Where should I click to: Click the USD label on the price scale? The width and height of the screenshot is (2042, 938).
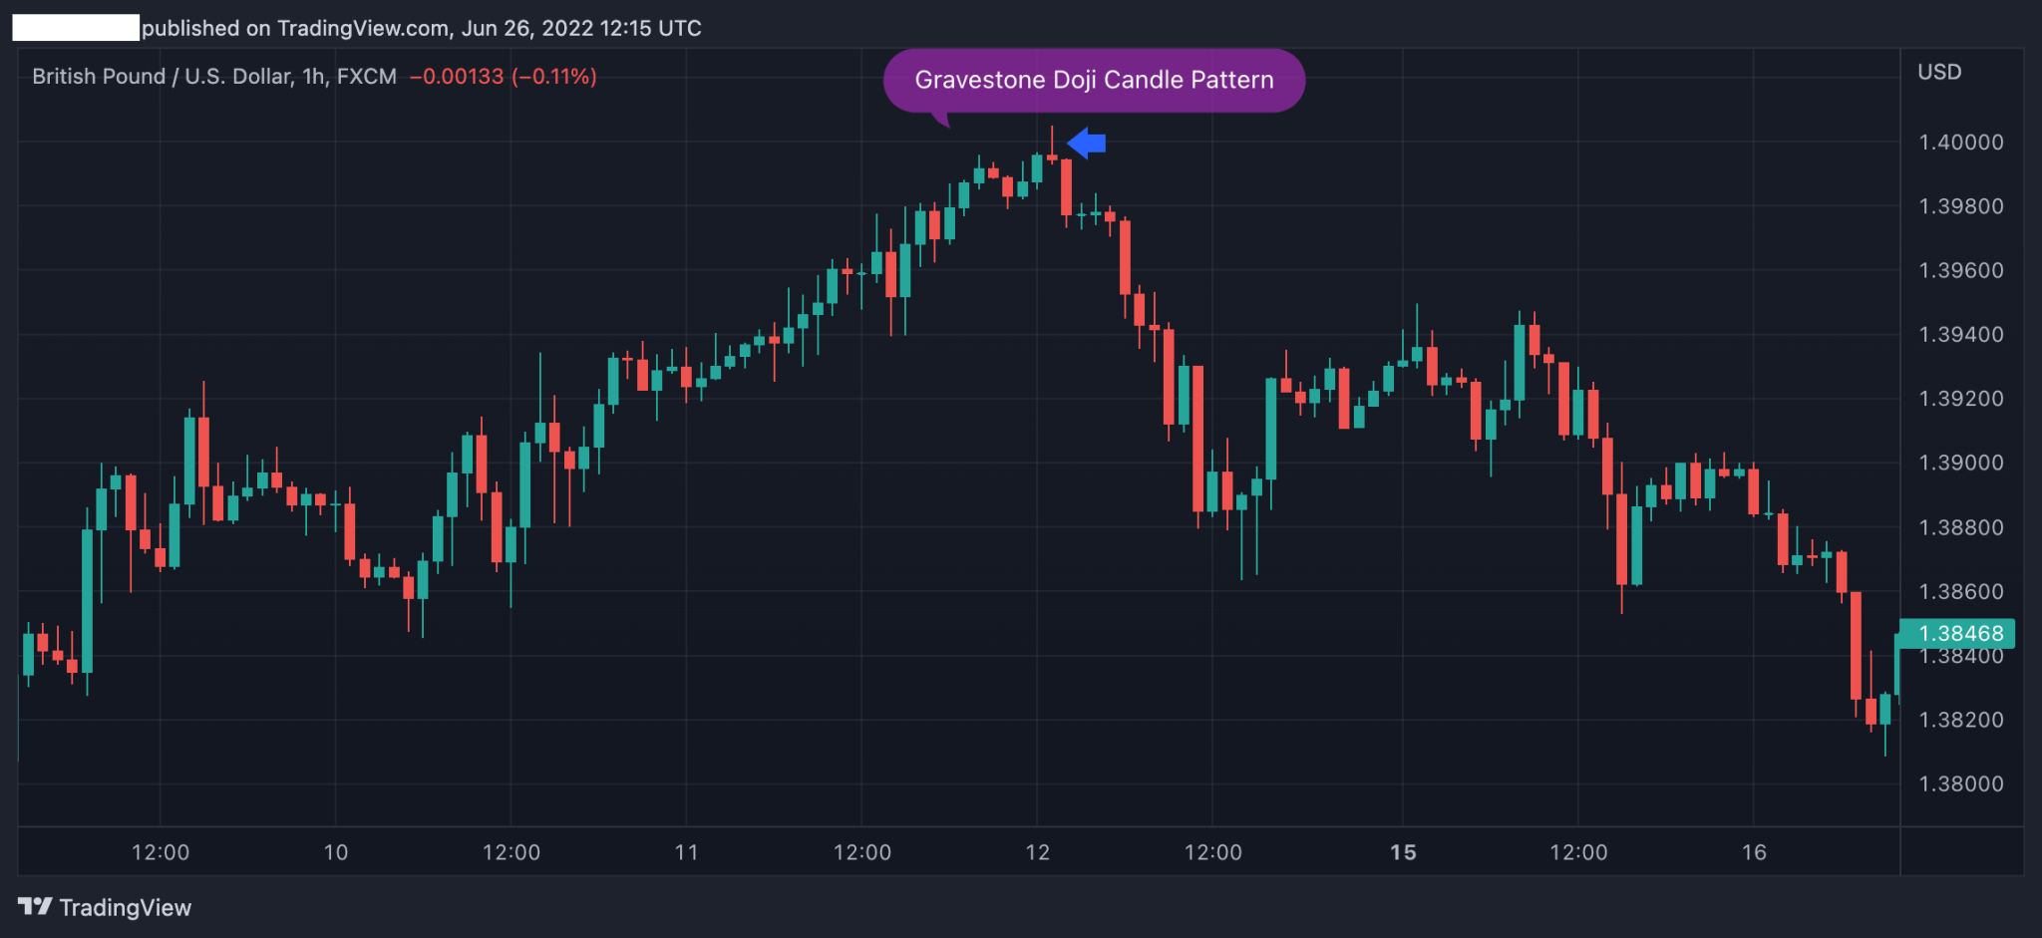tap(1938, 72)
